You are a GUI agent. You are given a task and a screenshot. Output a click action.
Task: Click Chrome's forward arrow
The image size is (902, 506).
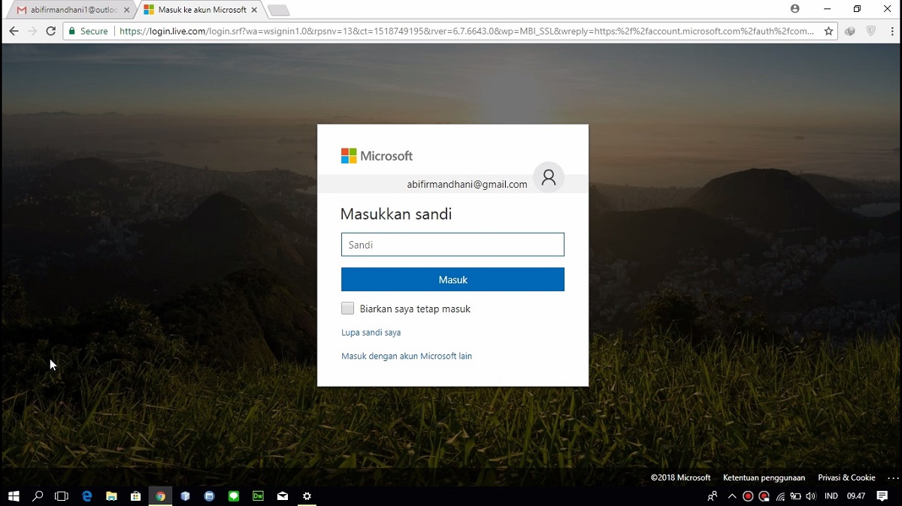coord(32,32)
